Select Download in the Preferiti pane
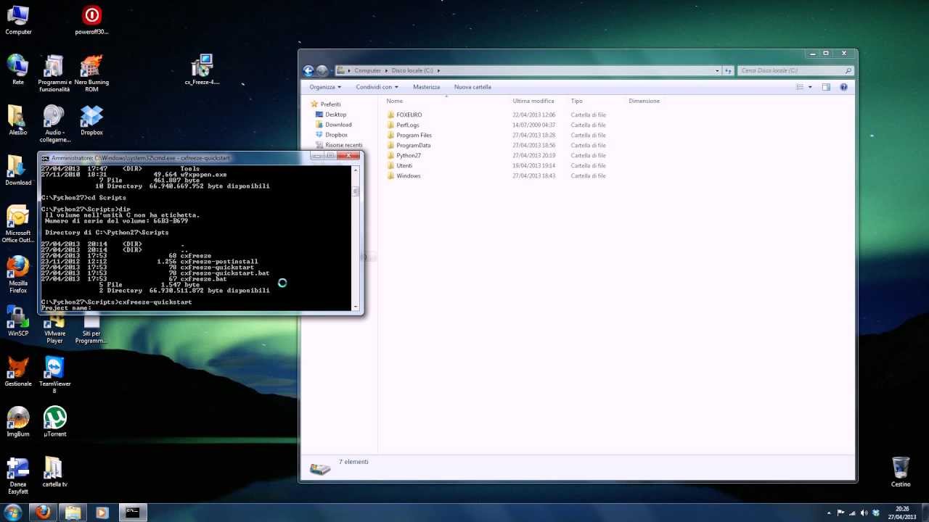Screen dimensions: 929x522 [338, 125]
